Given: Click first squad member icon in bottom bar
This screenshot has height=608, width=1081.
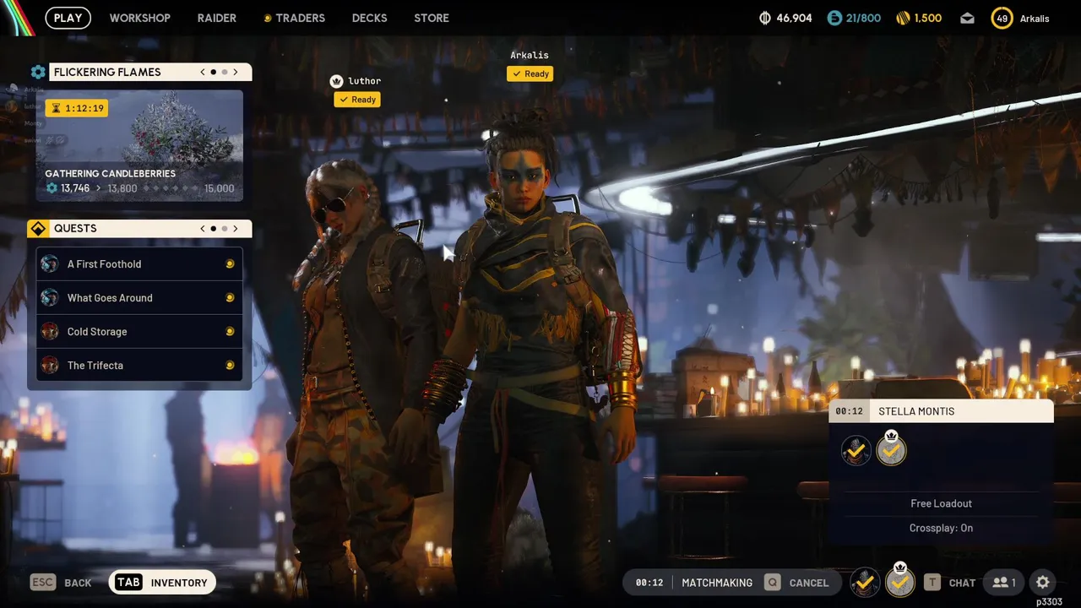Looking at the screenshot, I should click(865, 583).
